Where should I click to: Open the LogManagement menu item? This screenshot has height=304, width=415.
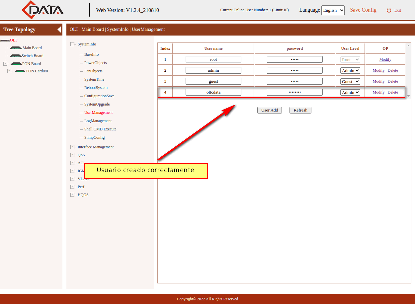98,121
